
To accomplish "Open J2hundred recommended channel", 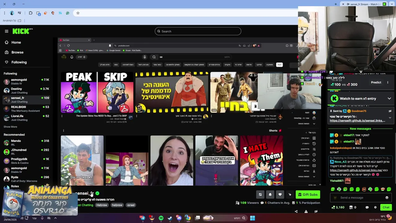I will [x=26, y=152].
